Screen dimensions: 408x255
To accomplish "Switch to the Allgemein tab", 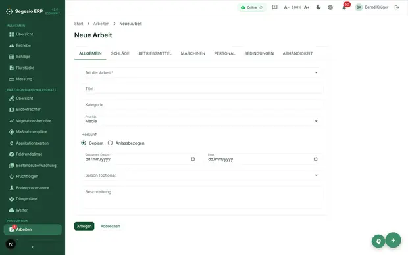I will pyautogui.click(x=90, y=53).
